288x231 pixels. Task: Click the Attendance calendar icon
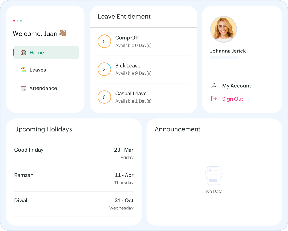[24, 88]
